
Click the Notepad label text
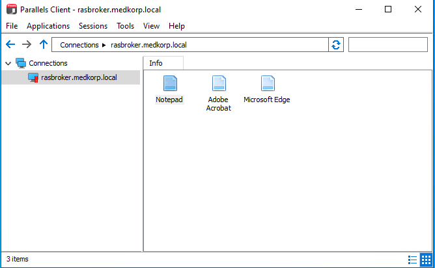click(169, 100)
